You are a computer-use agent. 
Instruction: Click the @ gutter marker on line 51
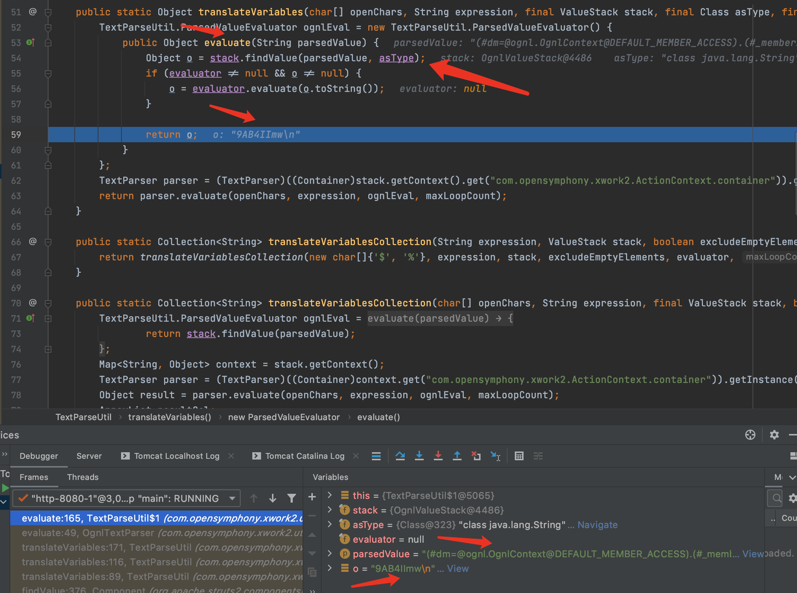coord(32,12)
